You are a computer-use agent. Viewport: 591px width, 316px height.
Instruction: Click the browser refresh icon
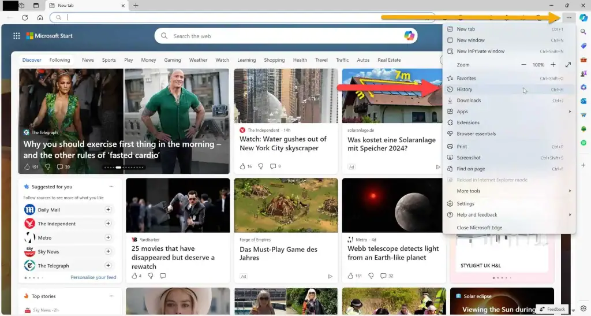25,17
